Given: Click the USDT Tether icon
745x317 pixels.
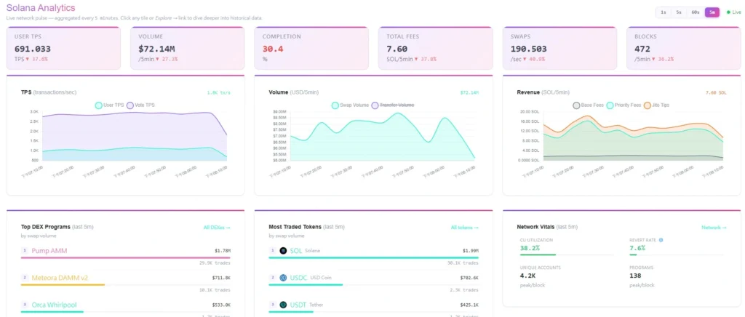Looking at the screenshot, I should point(283,305).
